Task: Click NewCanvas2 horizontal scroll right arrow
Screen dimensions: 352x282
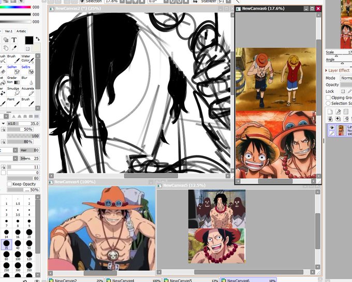Action: coord(228,176)
